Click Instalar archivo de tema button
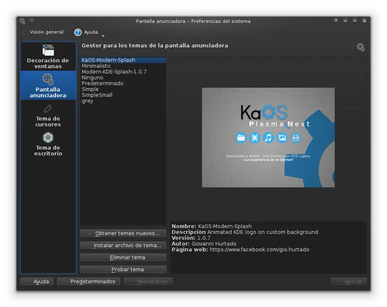Viewport: 387px width, 307px height. 123,245
